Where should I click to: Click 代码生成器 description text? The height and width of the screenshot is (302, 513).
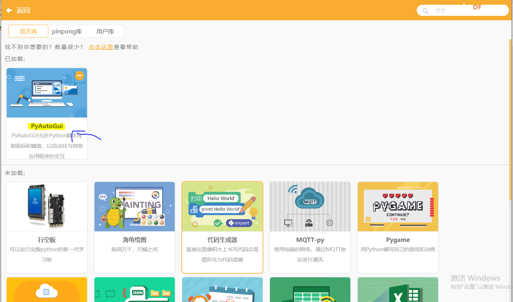(222, 254)
